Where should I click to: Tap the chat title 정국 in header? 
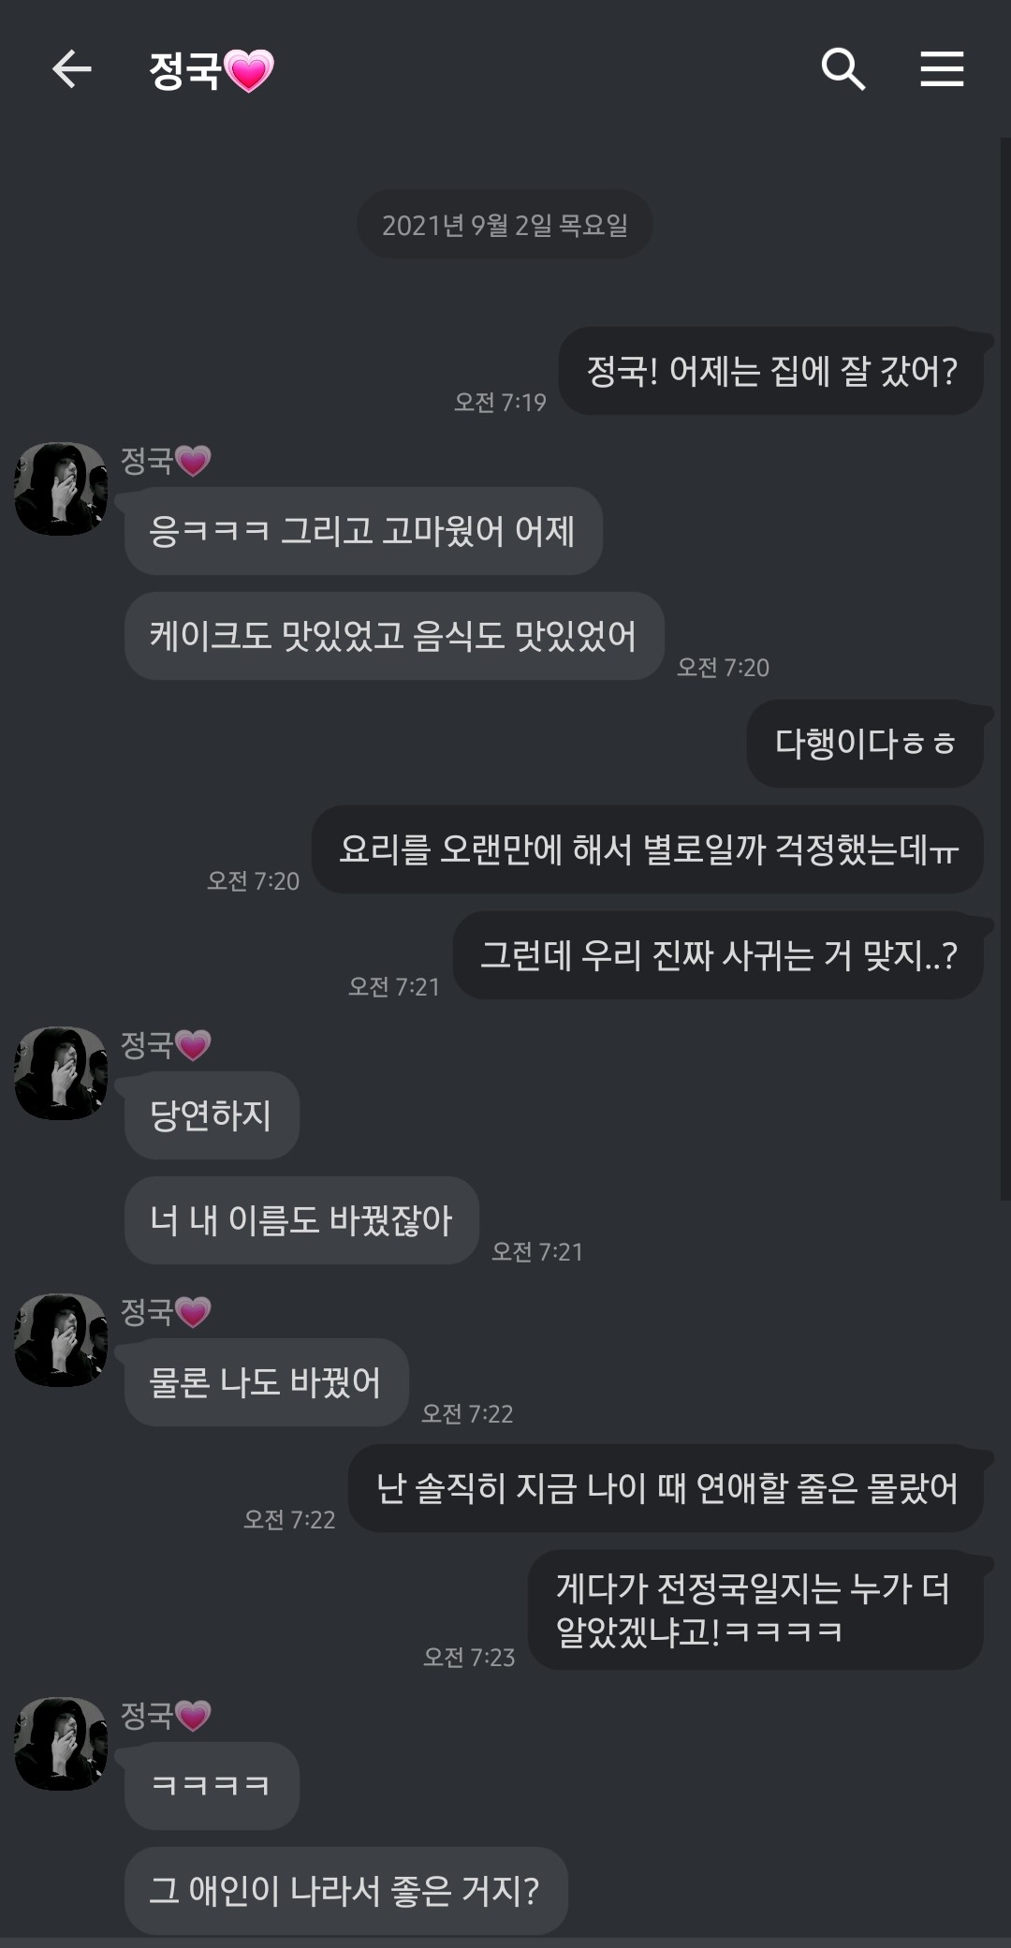(x=185, y=71)
